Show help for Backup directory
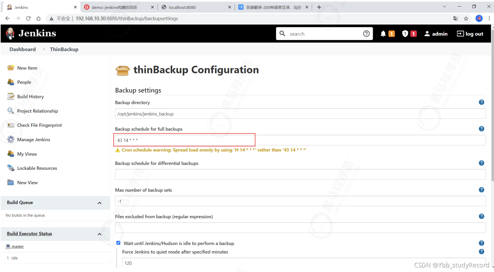Screen dimensions: 494x272 tap(482, 102)
